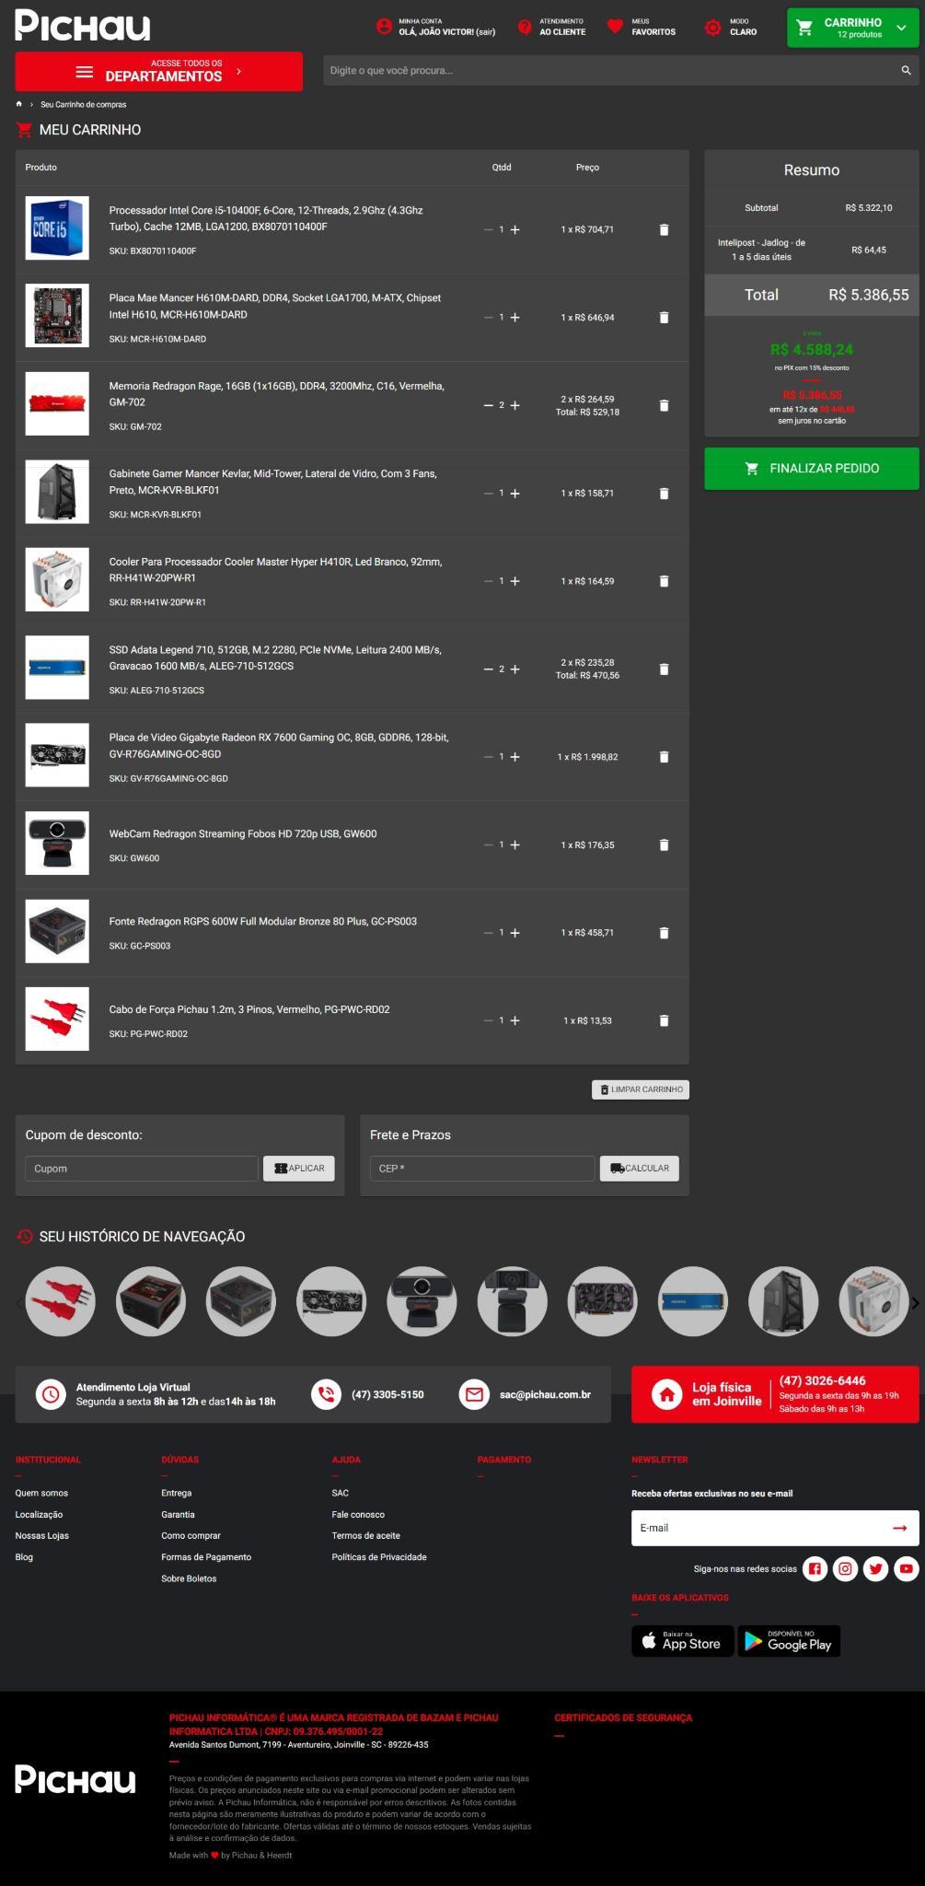This screenshot has height=1886, width=925.
Task: Increase quantity of SSD Adata Legend 710
Action: click(515, 669)
